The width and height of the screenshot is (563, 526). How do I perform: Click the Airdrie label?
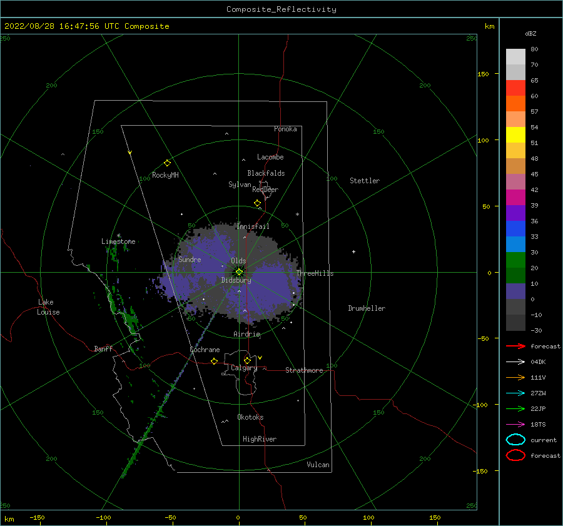(246, 334)
